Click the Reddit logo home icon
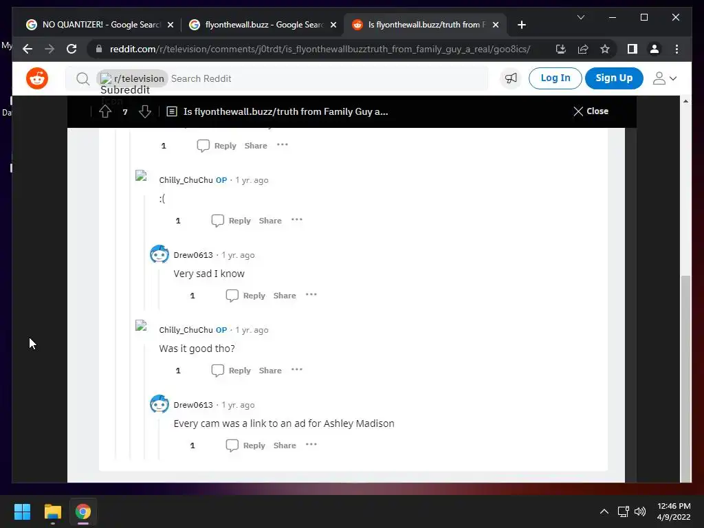 pyautogui.click(x=37, y=78)
